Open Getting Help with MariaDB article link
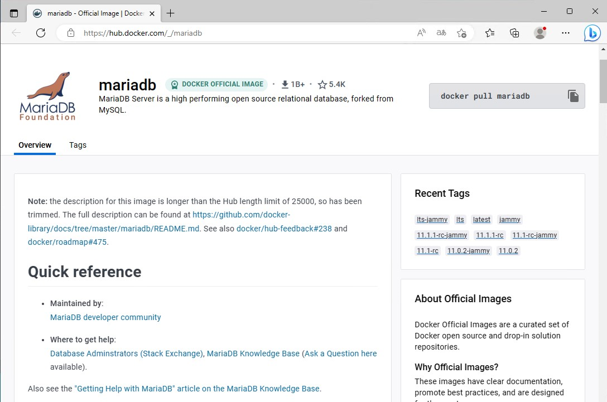The image size is (607, 402). 198,389
